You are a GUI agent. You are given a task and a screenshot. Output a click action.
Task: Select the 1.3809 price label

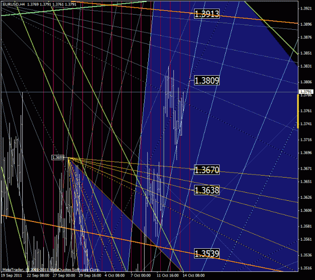pos(207,80)
